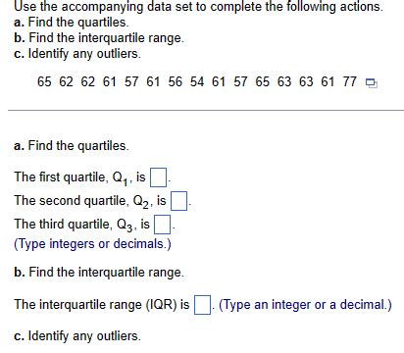Click 'The first quartile, Q1, is' label
The width and height of the screenshot is (404, 353).
tap(79, 177)
